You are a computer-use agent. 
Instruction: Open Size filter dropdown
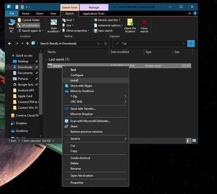point(68,25)
